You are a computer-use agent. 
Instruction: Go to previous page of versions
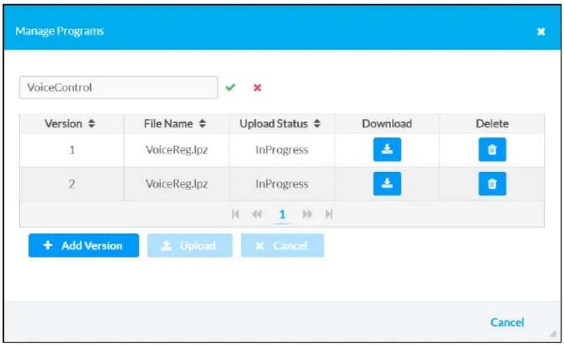click(257, 215)
